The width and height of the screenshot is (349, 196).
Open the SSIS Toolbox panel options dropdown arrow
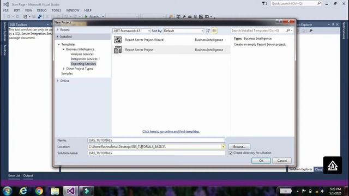[x=47, y=24]
